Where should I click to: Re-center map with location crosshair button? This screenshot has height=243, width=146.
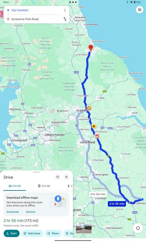138,228
